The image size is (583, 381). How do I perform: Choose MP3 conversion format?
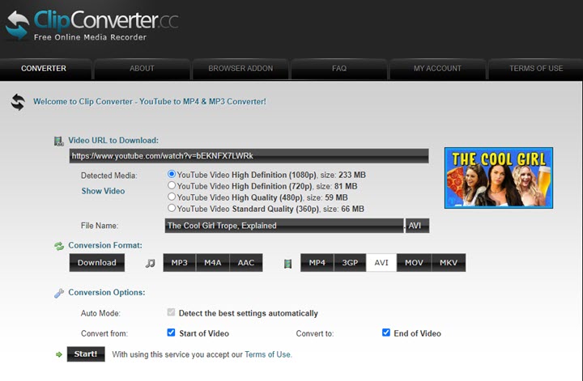pos(179,263)
